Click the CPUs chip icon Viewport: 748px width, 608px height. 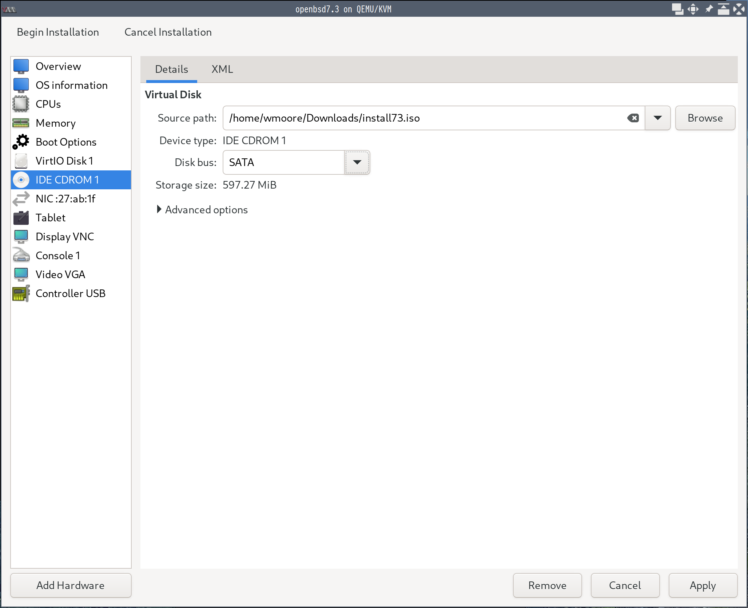(x=21, y=104)
